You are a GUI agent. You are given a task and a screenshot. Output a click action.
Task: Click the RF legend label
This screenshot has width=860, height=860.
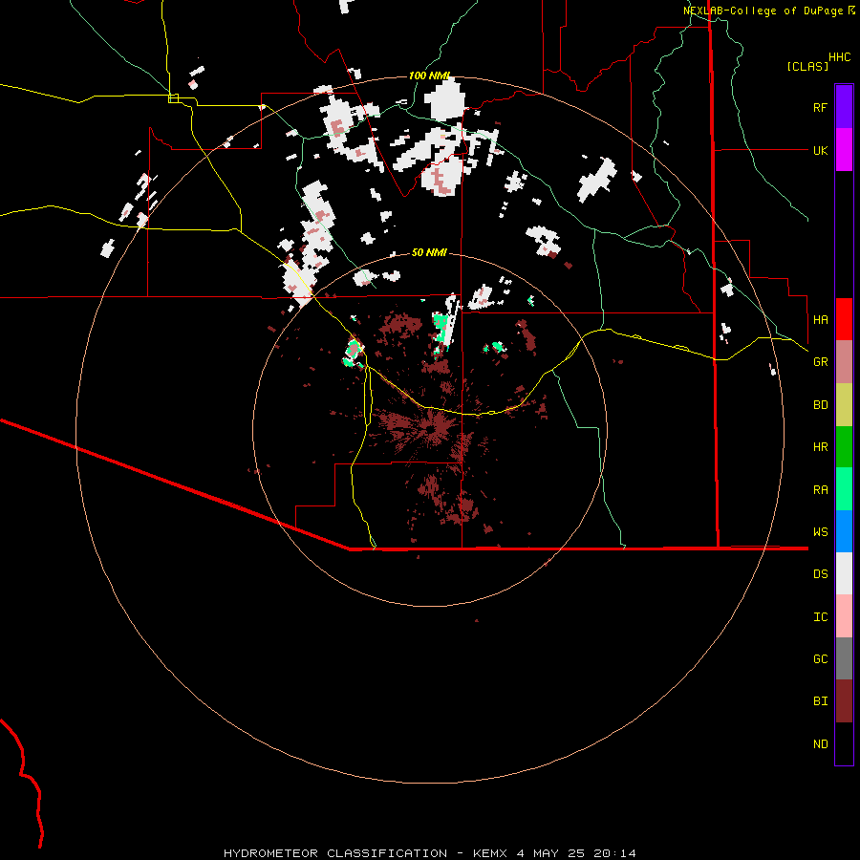pos(820,107)
